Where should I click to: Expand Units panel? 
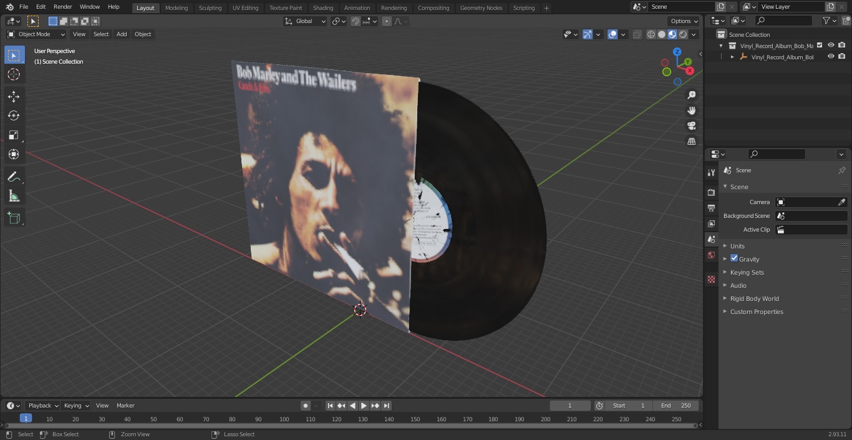737,246
